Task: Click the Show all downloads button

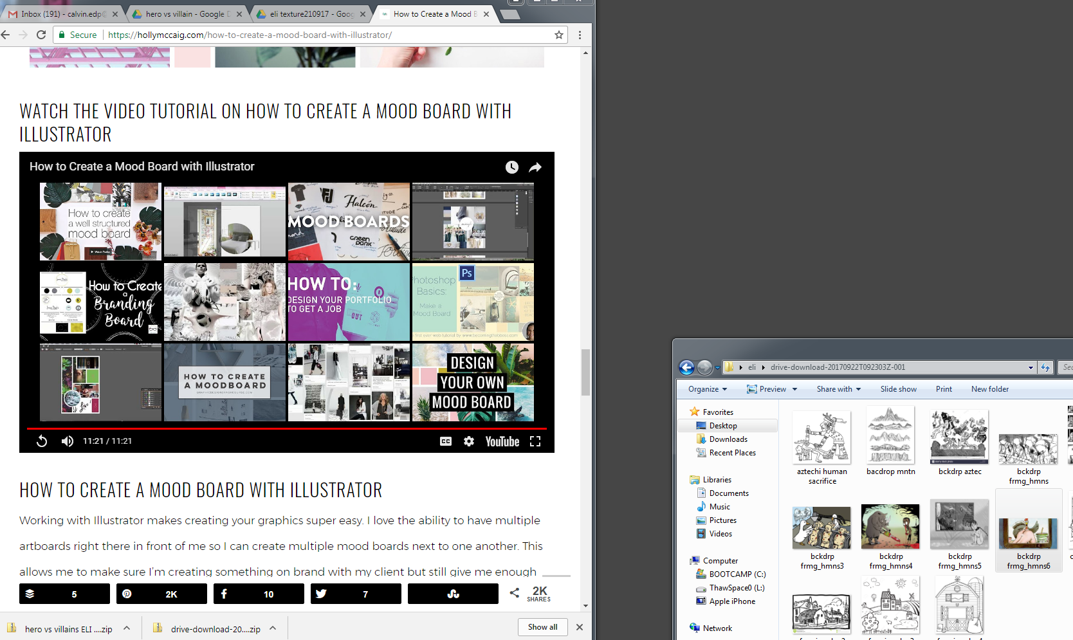Action: pyautogui.click(x=542, y=627)
